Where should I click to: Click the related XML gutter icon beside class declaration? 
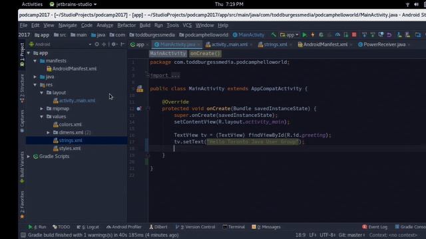pyautogui.click(x=140, y=88)
